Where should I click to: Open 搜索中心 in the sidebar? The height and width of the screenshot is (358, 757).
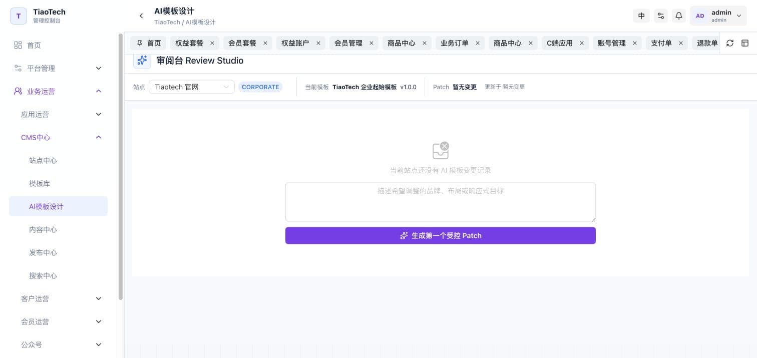click(58, 275)
